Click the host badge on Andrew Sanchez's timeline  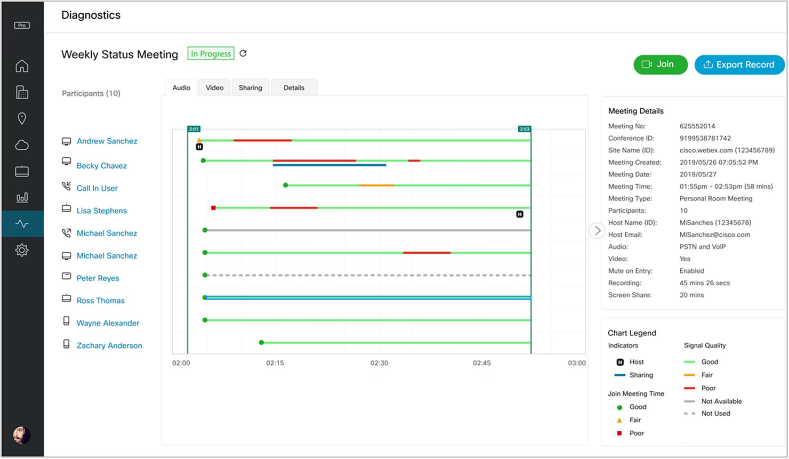click(199, 147)
